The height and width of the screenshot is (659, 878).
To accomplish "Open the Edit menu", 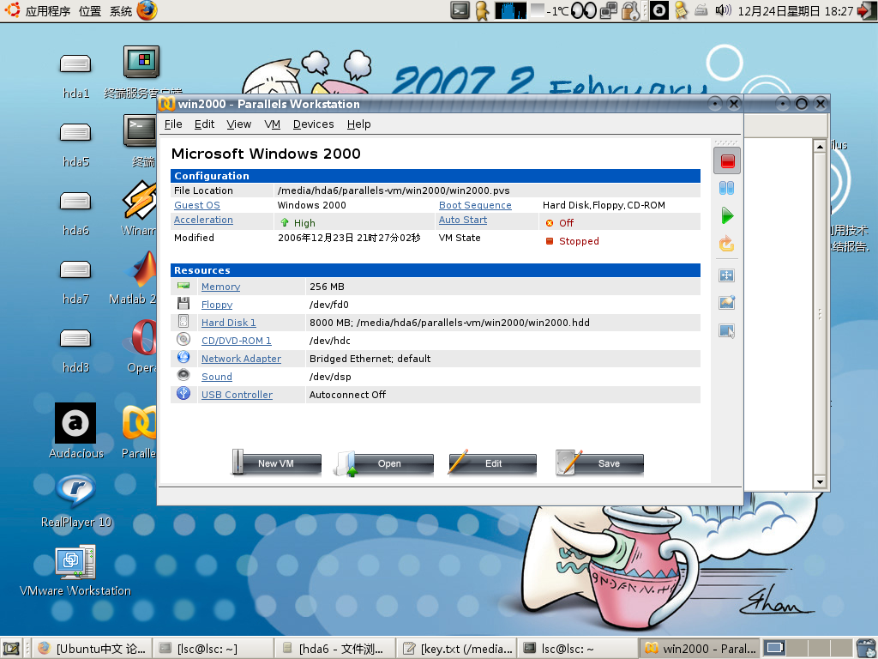I will (204, 124).
